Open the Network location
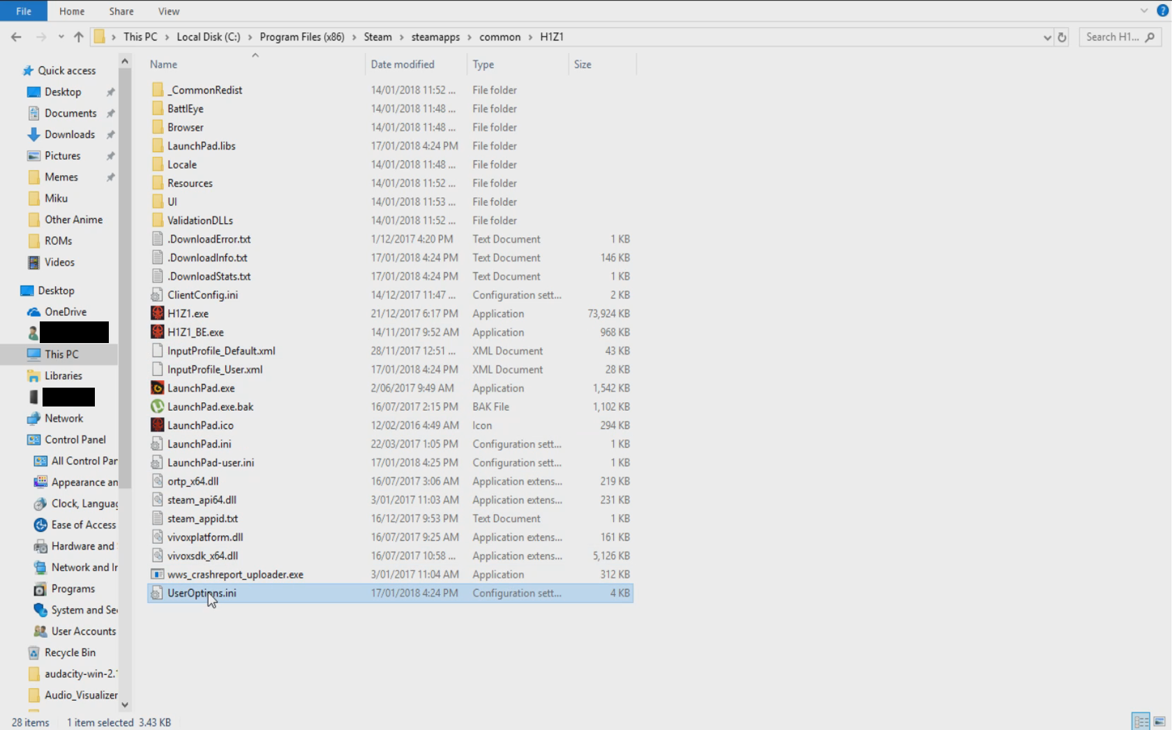Screen dimensions: 1172x730 point(63,418)
